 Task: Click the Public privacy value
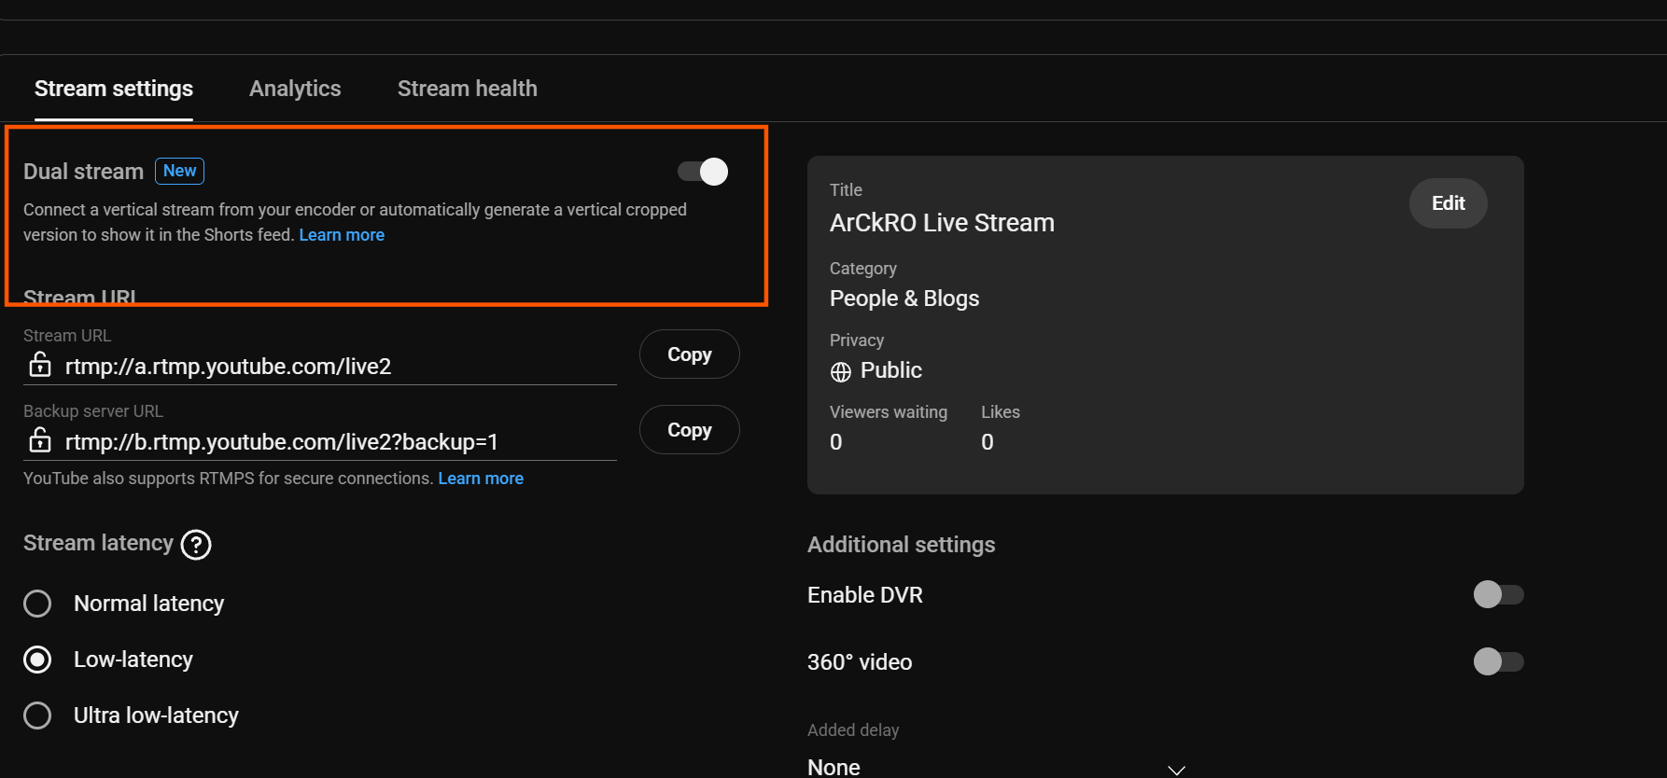(x=891, y=370)
